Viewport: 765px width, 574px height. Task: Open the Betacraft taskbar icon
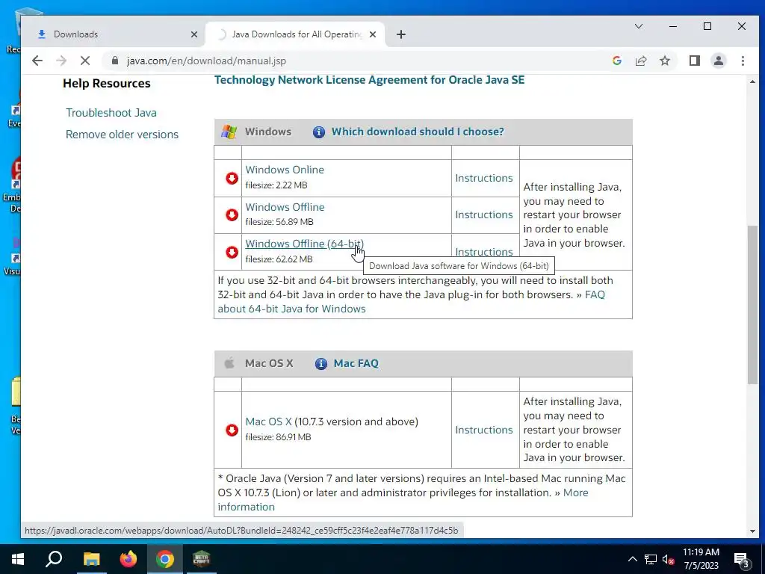click(202, 559)
